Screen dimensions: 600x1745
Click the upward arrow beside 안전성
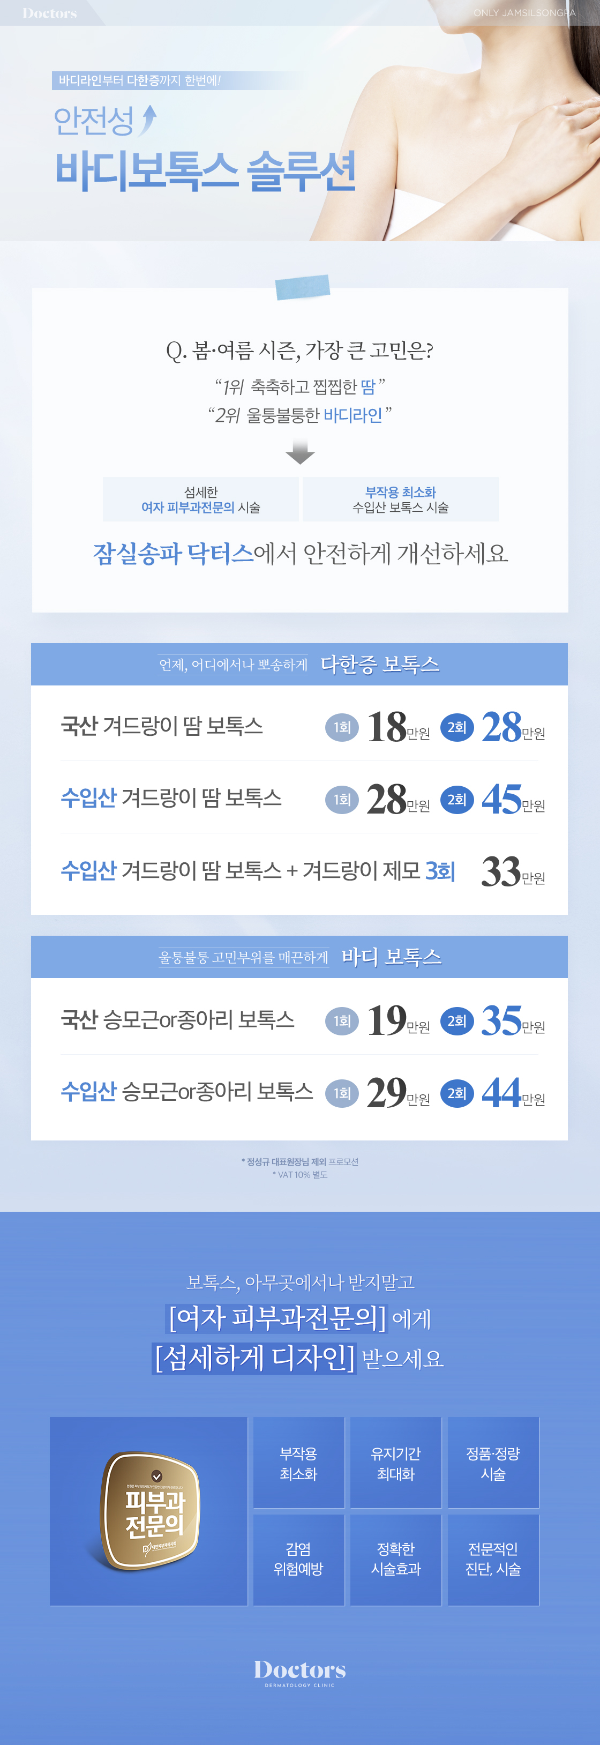[149, 121]
